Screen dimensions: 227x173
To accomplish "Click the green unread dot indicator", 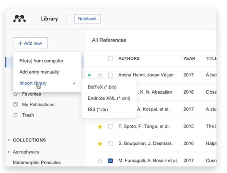I will click(x=90, y=75).
